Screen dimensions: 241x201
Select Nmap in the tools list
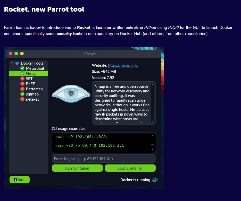pyautogui.click(x=29, y=74)
